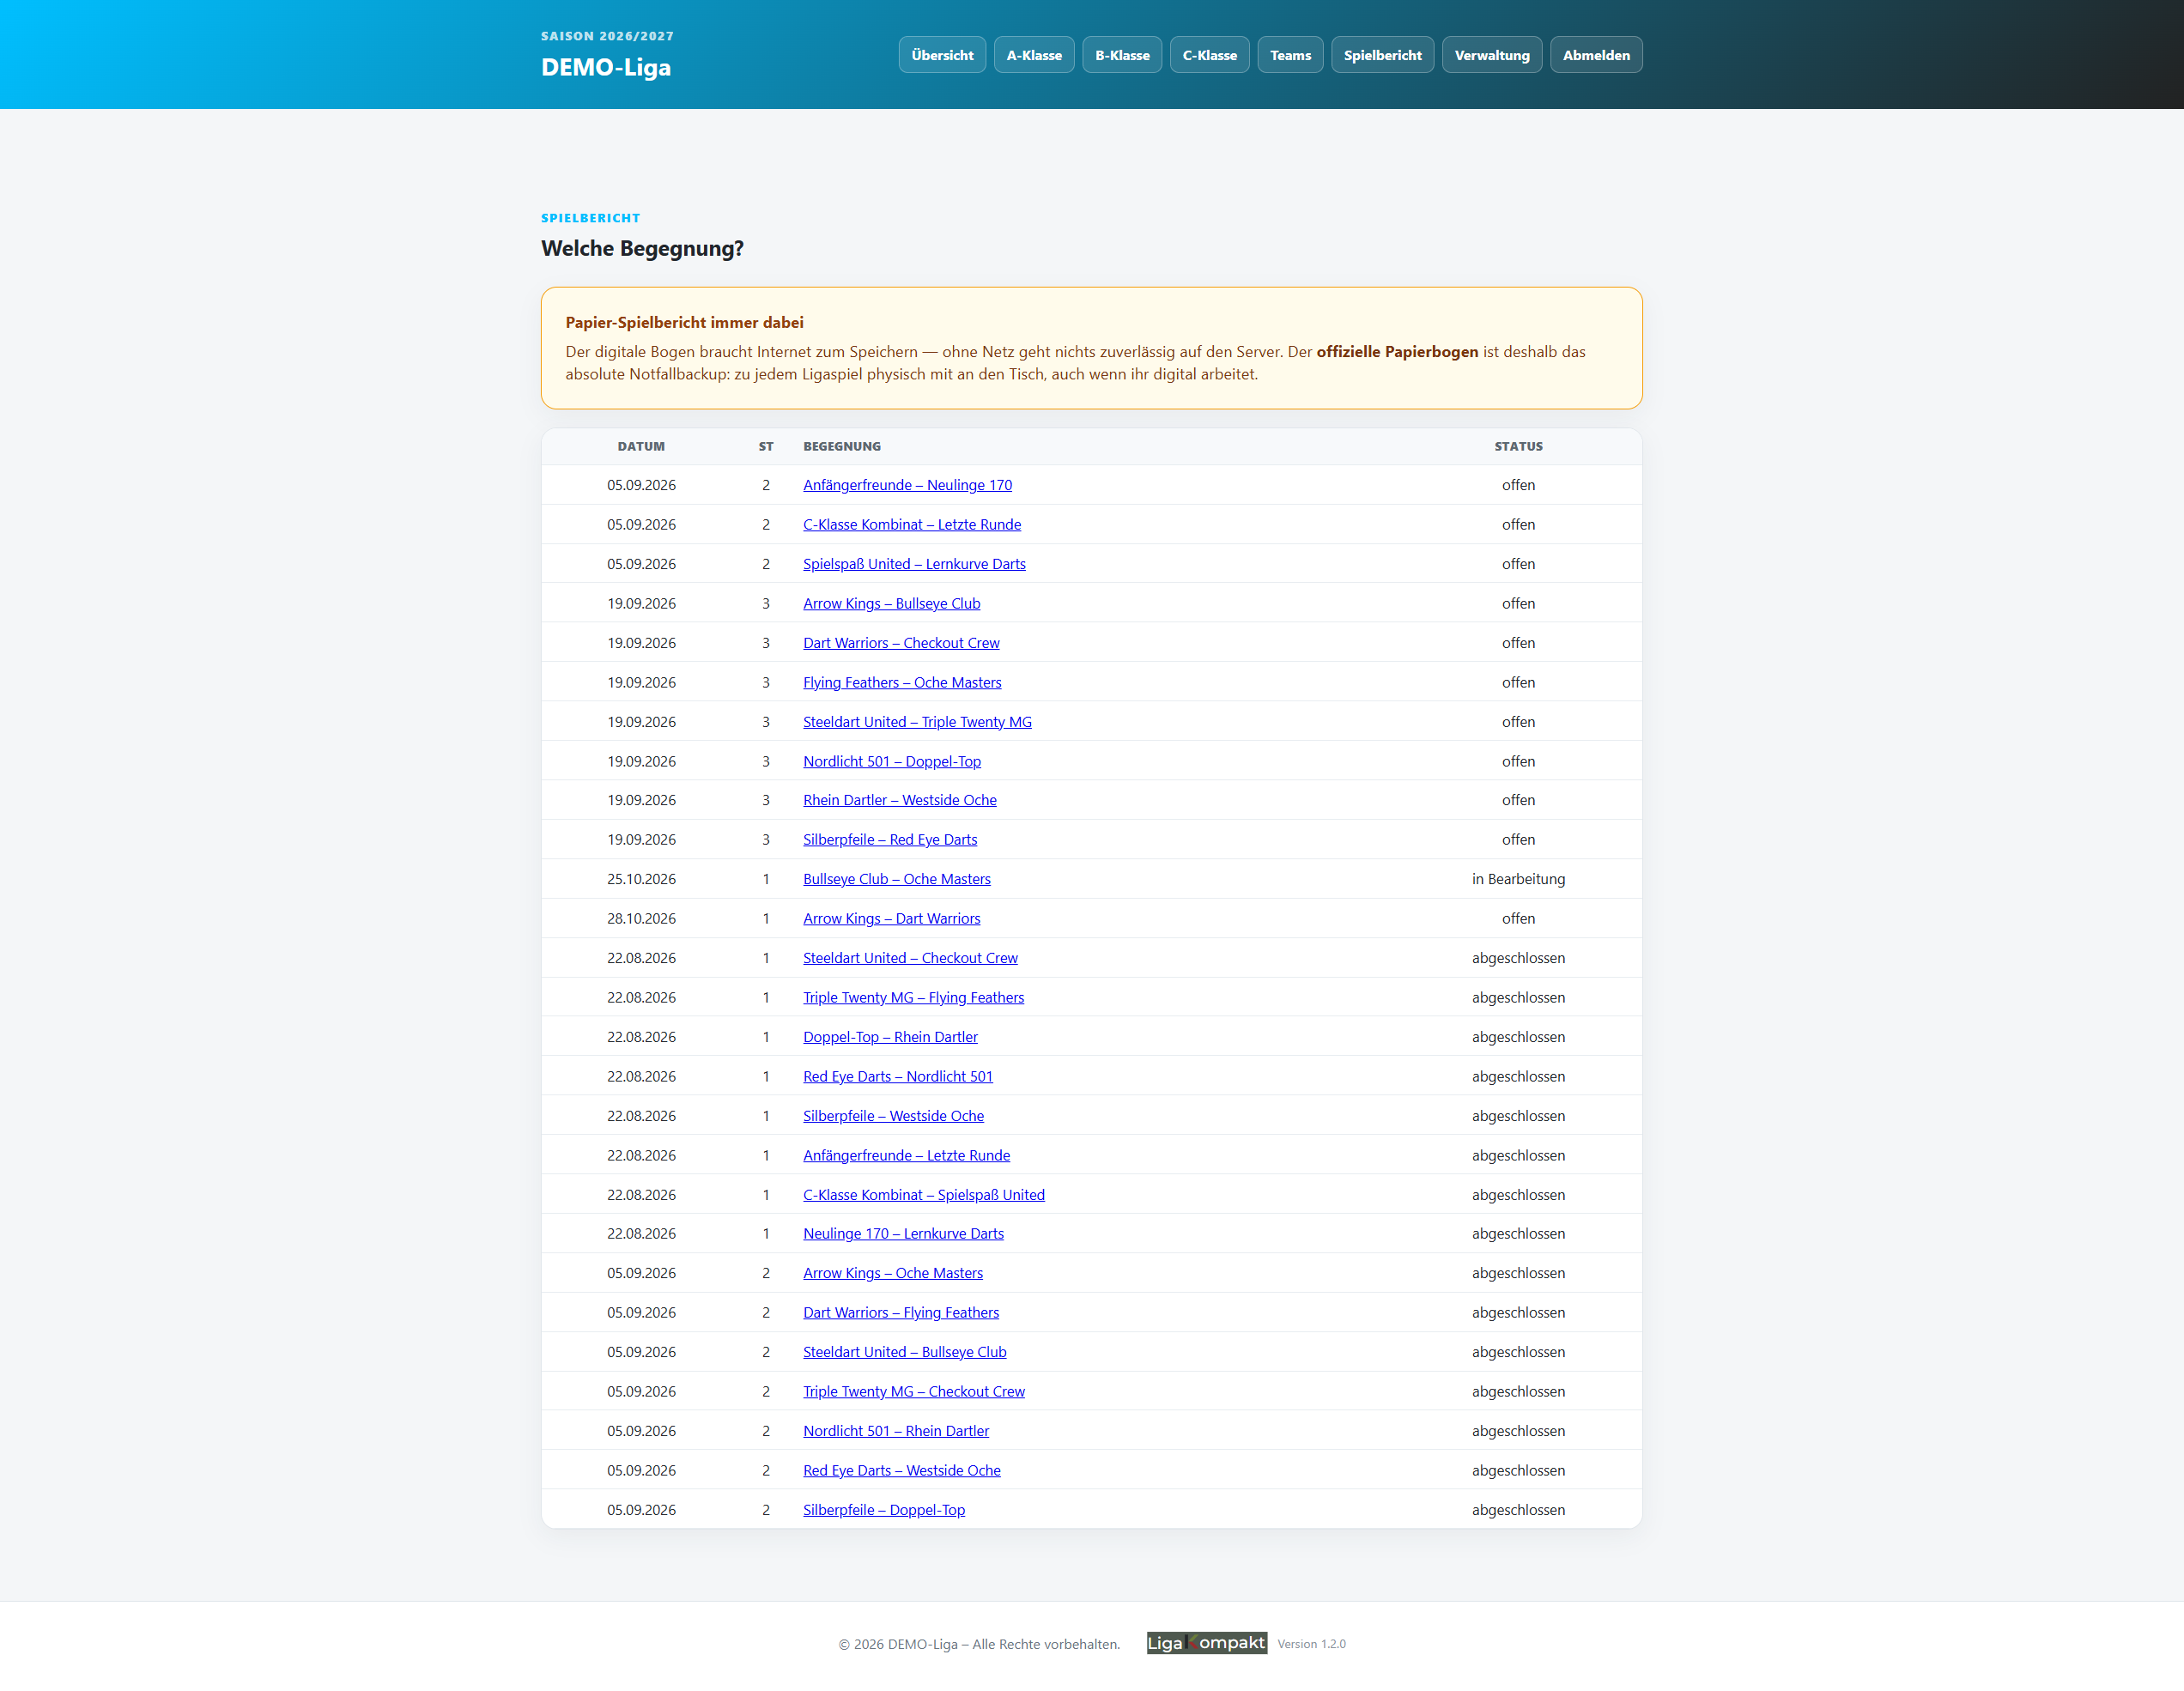Open Dart Warriors – Checkout Crew match

click(x=901, y=643)
